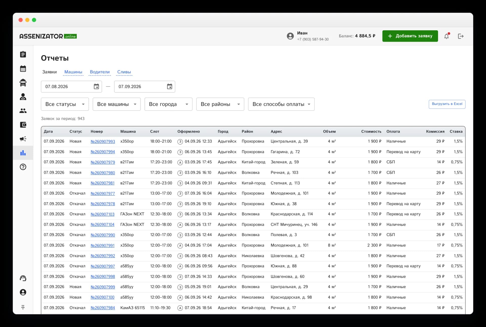Click the Стоимость column header
486x327 pixels.
coord(371,132)
